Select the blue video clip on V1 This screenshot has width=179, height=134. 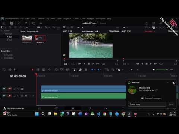point(84,89)
